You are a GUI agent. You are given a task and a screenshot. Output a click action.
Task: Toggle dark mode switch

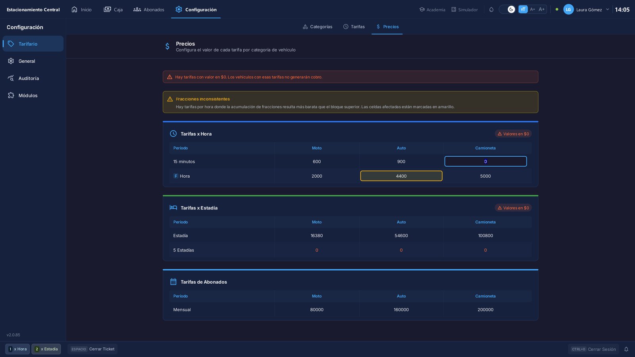point(507,10)
